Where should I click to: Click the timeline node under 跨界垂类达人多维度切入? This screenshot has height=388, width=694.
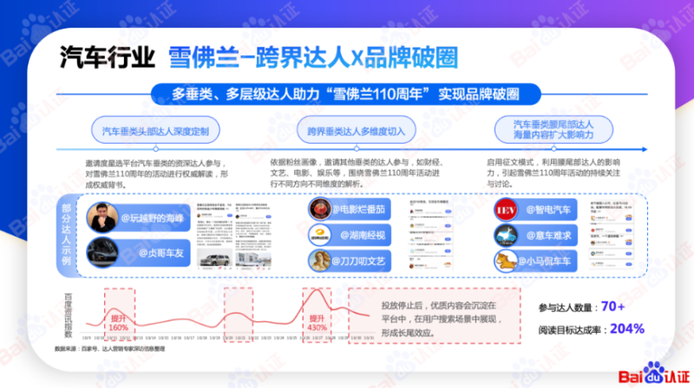coord(357,149)
